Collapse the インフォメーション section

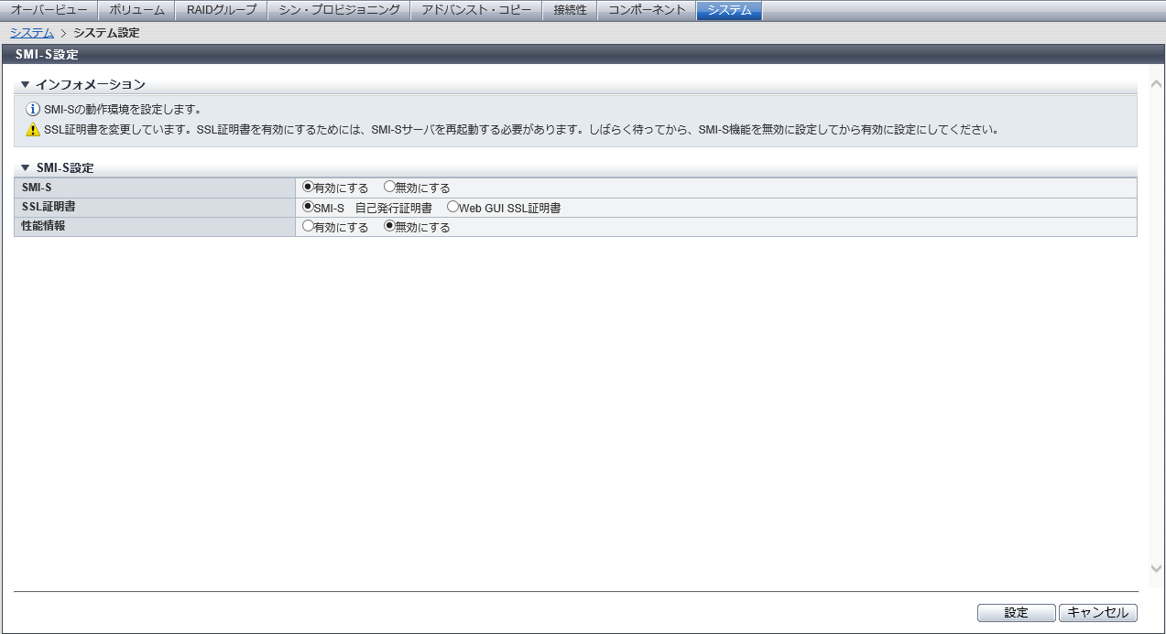(26, 85)
